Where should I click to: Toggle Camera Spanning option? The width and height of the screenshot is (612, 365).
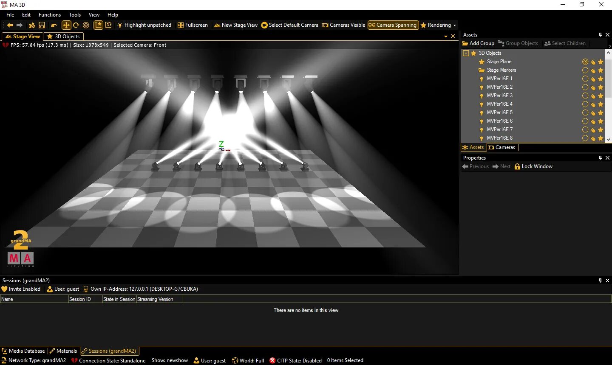coord(393,25)
